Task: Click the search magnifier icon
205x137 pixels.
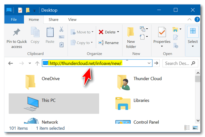Action: [193, 63]
